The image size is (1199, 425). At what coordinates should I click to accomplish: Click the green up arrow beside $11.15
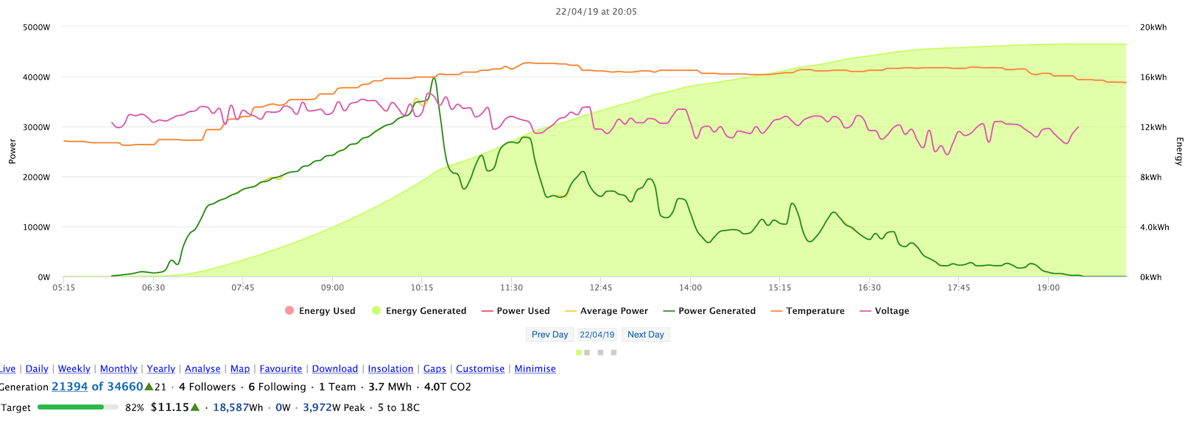[x=195, y=407]
